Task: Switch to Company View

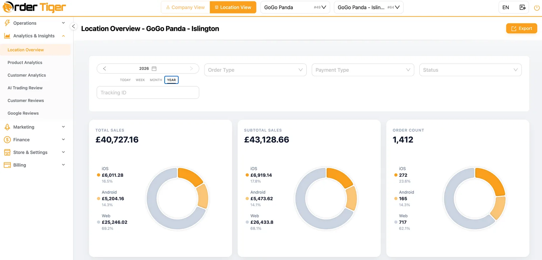Action: [185, 7]
